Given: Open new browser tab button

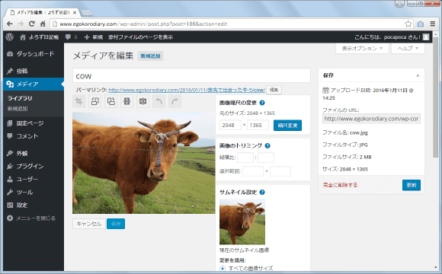Looking at the screenshot, I should point(87,13).
